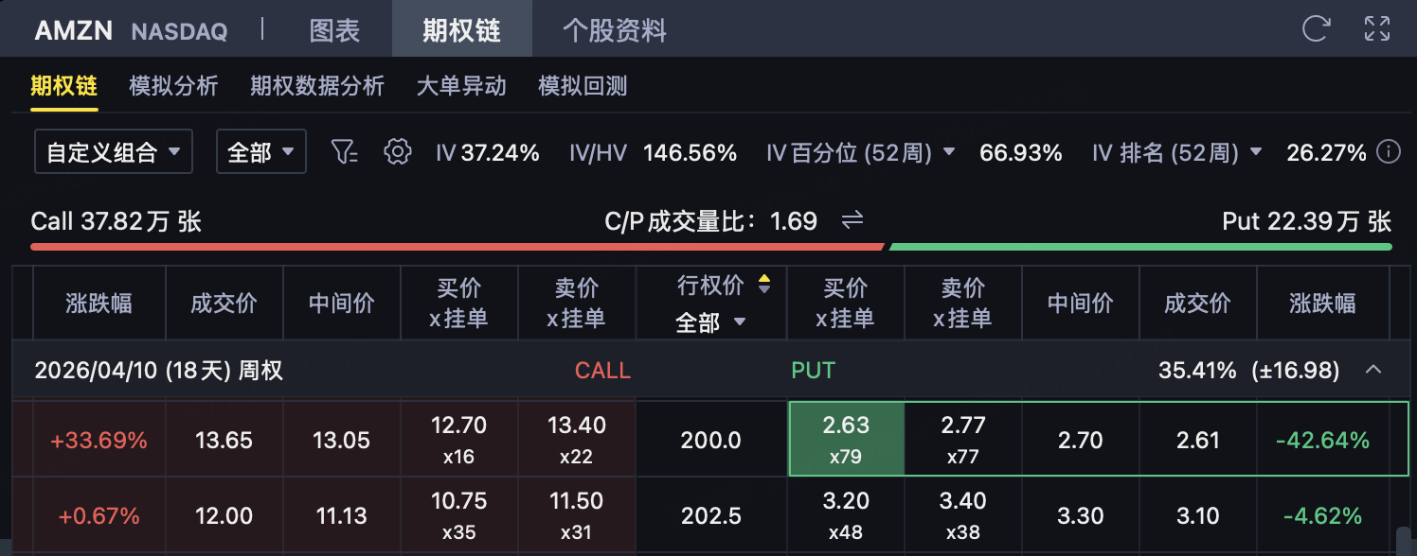The image size is (1417, 556).
Task: Sort by strike price arrows
Action: click(x=764, y=284)
